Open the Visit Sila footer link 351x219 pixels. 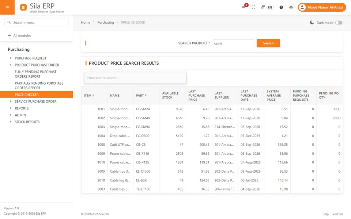(337, 214)
